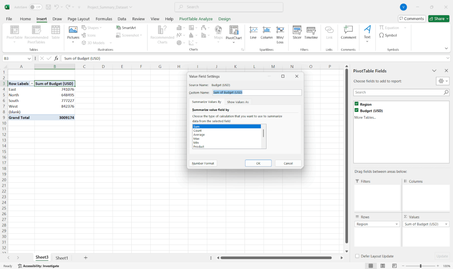Click the zoom slider in status bar
The image size is (453, 269).
point(421,266)
